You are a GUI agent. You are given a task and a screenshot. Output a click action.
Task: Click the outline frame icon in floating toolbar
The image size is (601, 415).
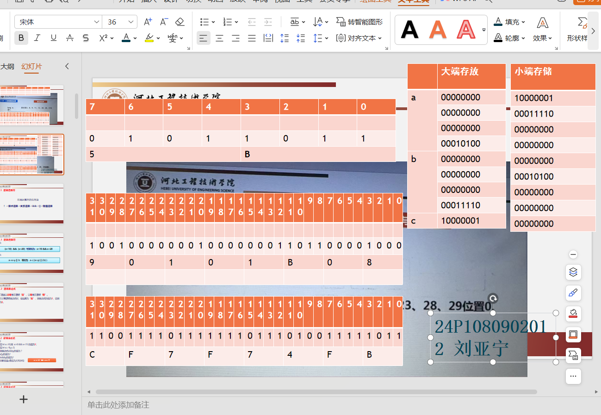[x=573, y=334]
